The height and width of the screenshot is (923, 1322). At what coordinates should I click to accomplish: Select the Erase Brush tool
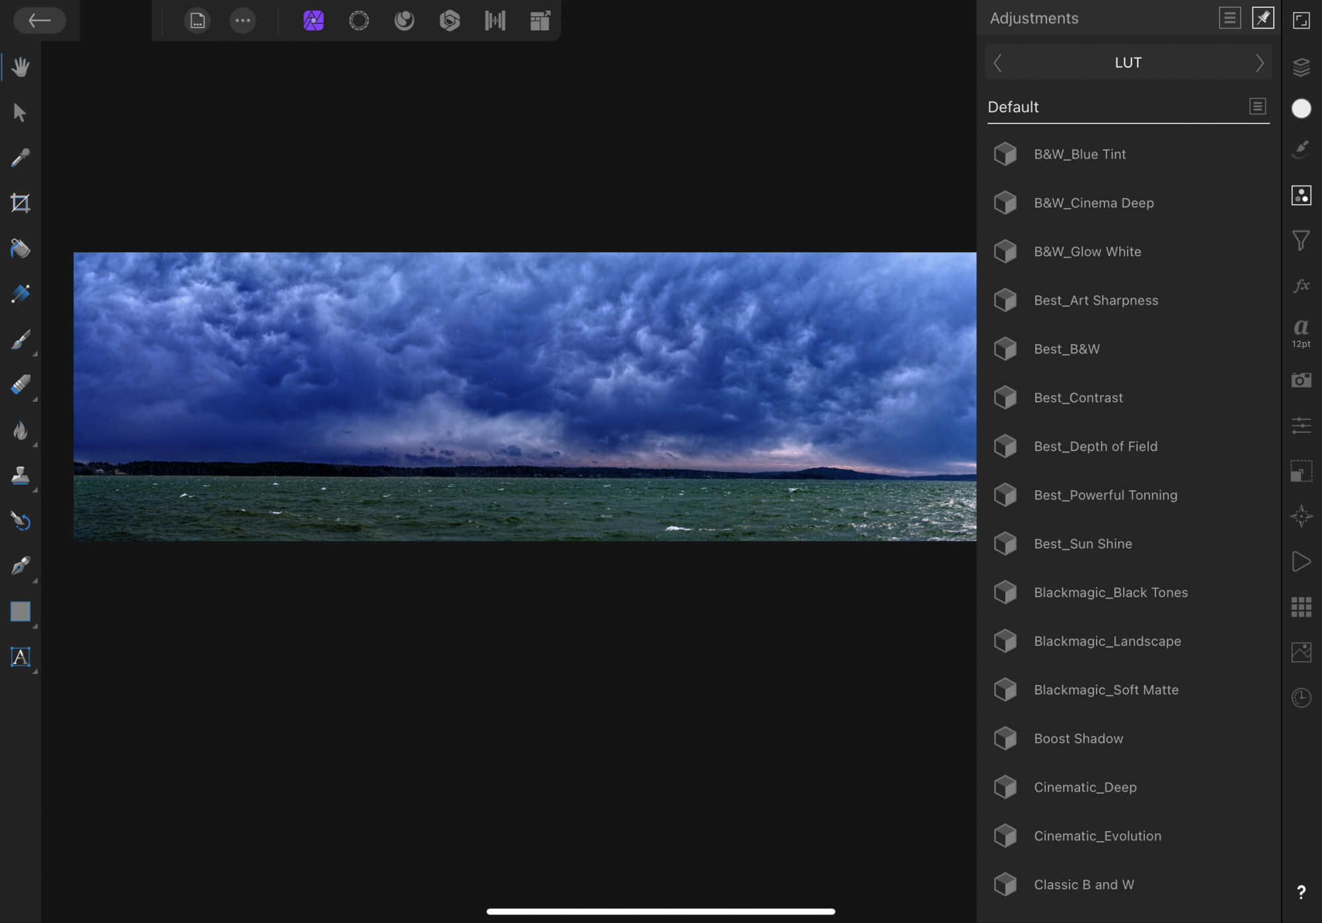point(20,385)
